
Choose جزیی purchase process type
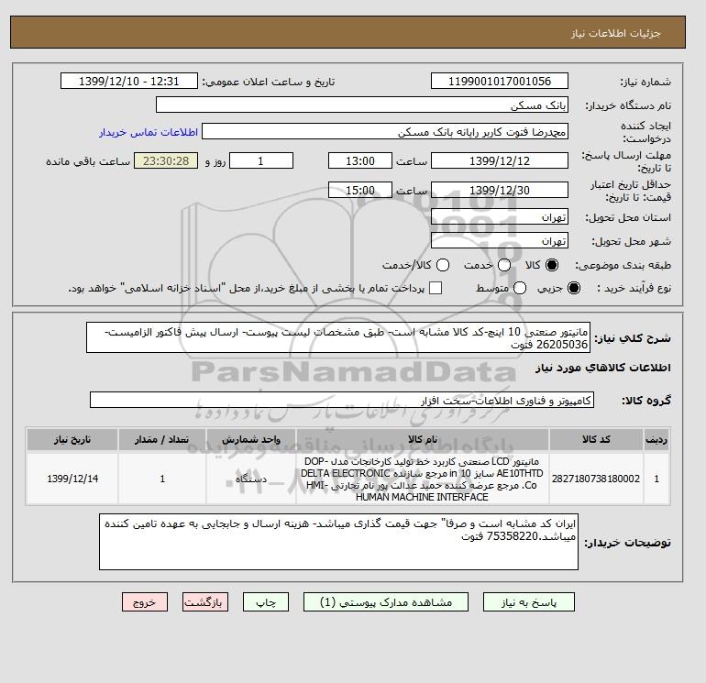pyautogui.click(x=574, y=288)
